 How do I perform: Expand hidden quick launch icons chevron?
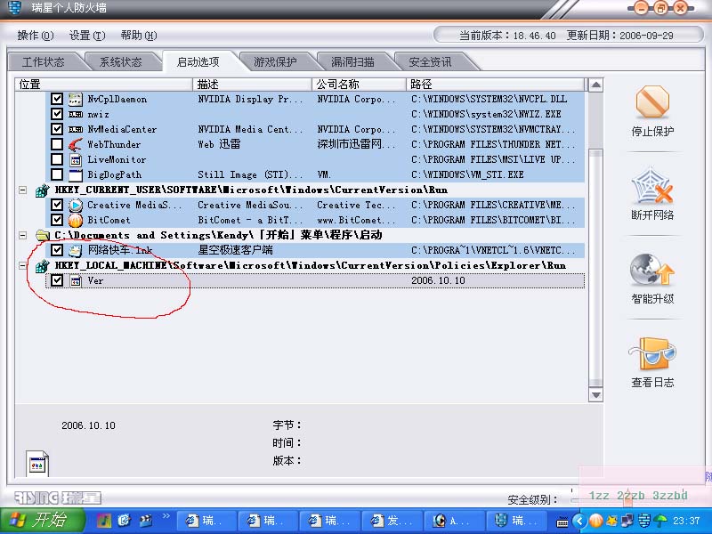(x=166, y=516)
